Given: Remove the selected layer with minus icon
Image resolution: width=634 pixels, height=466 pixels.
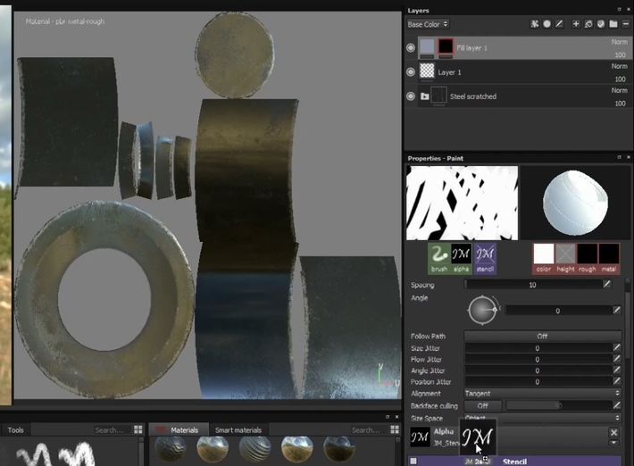Looking at the screenshot, I should (626, 24).
